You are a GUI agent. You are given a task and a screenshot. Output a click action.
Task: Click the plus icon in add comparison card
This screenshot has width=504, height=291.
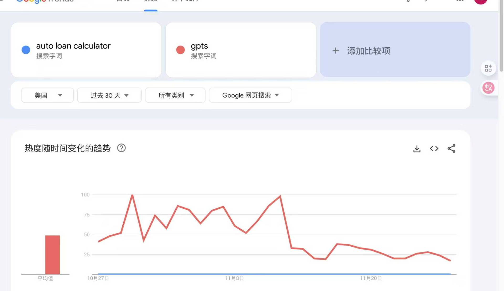335,51
